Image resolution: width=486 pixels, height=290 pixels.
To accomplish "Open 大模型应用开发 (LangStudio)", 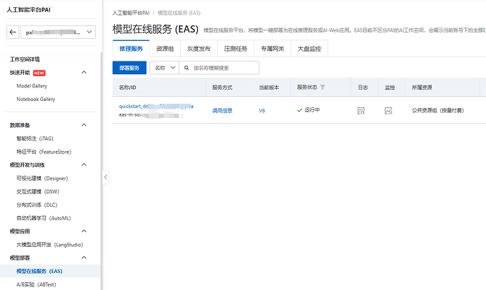I will click(49, 245).
